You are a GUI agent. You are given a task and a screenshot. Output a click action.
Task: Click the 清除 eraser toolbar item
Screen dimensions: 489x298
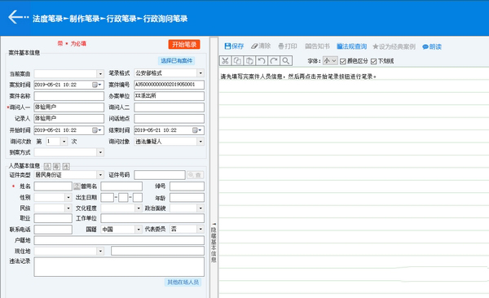[x=261, y=46]
